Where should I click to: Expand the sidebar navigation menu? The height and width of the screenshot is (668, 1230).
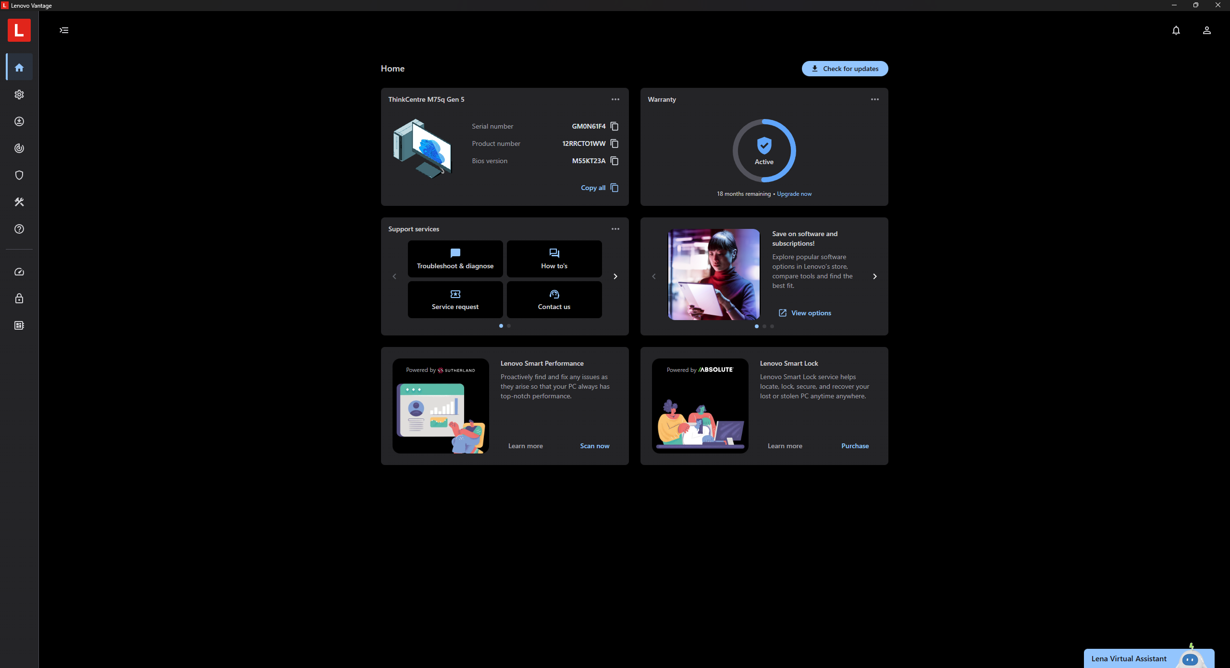click(64, 30)
